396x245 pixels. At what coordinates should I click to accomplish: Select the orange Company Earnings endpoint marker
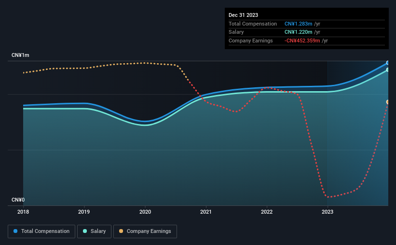(x=388, y=102)
